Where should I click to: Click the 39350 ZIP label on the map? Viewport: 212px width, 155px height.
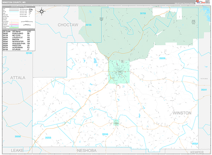pyautogui.click(x=48, y=138)
